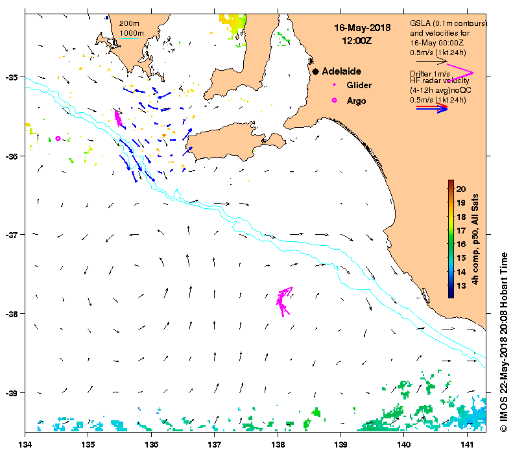Click the magenta glider track near 138 longitude
The width and height of the screenshot is (513, 454).
284,301
